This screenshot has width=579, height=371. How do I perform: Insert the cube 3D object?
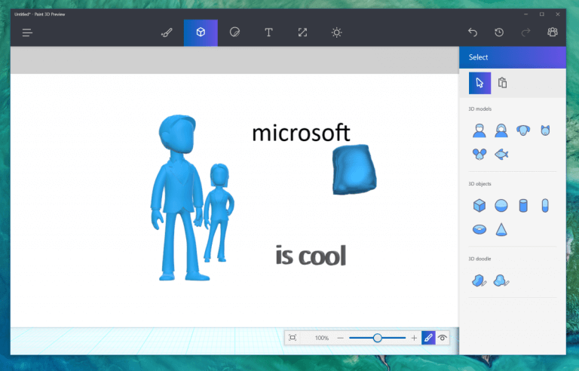479,205
